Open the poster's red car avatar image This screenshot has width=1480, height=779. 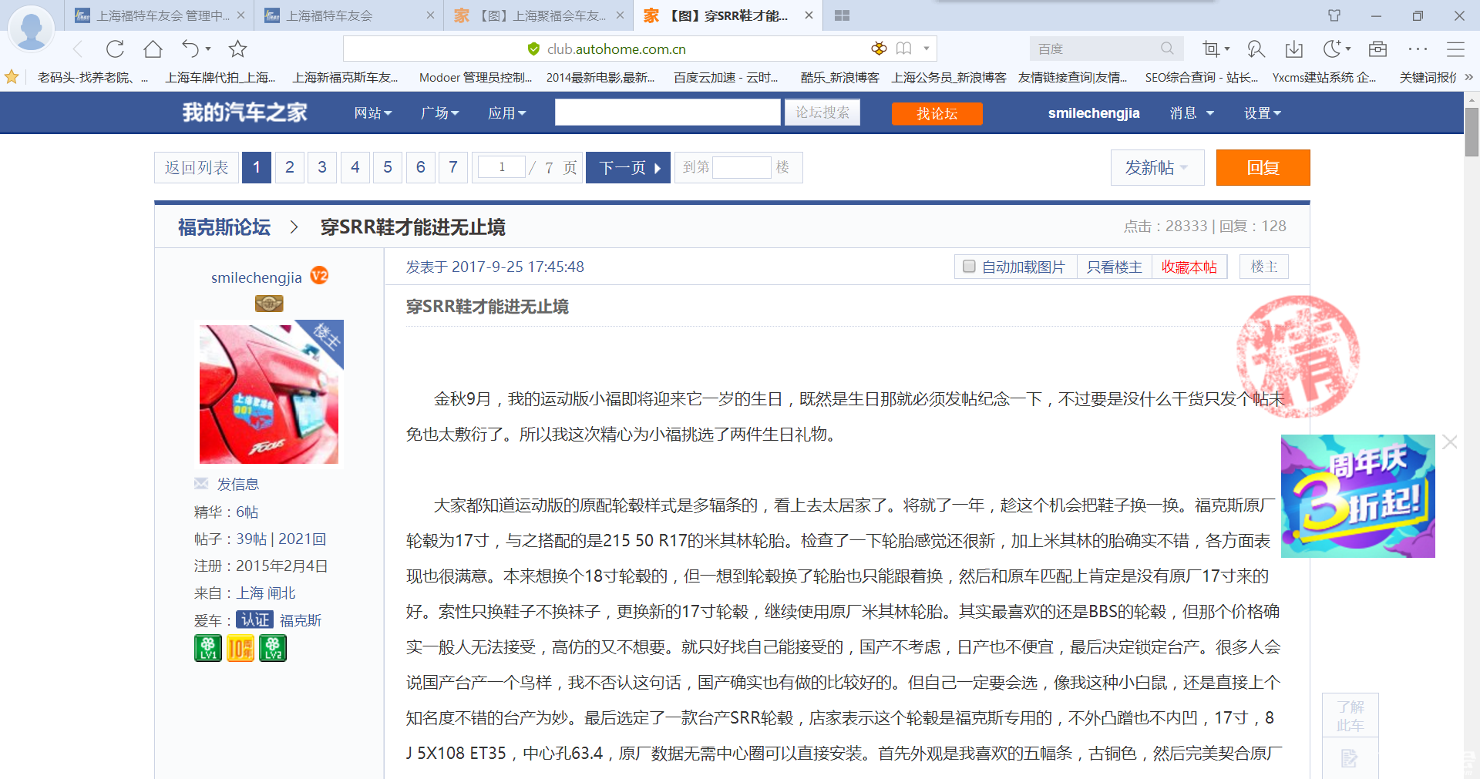269,394
